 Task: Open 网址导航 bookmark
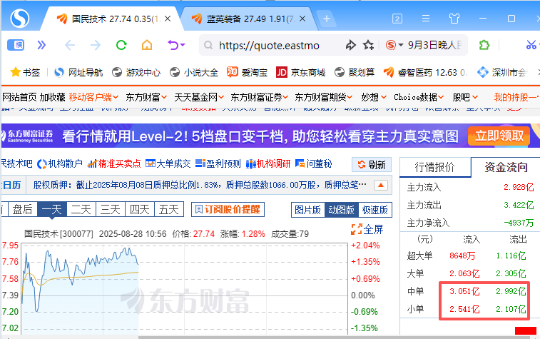(78, 72)
